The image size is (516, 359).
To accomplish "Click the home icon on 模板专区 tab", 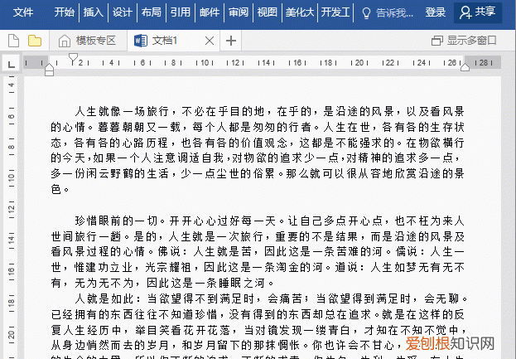I will [65, 41].
